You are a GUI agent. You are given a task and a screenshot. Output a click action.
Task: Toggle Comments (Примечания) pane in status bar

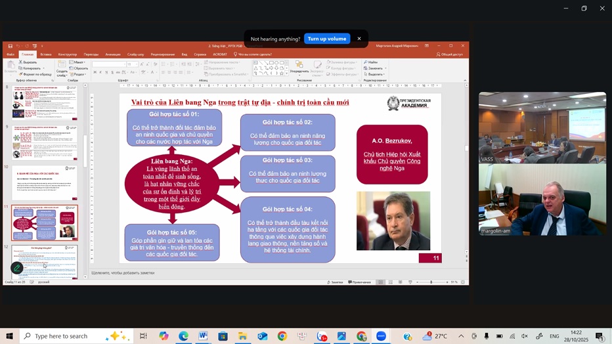pos(359,282)
